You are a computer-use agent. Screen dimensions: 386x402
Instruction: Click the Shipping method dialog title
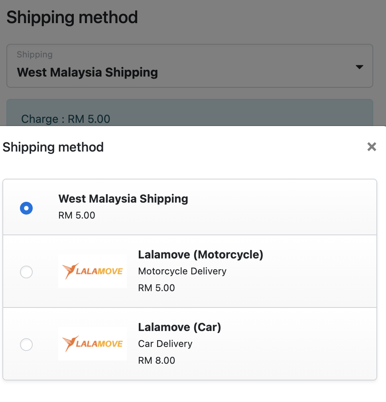53,147
